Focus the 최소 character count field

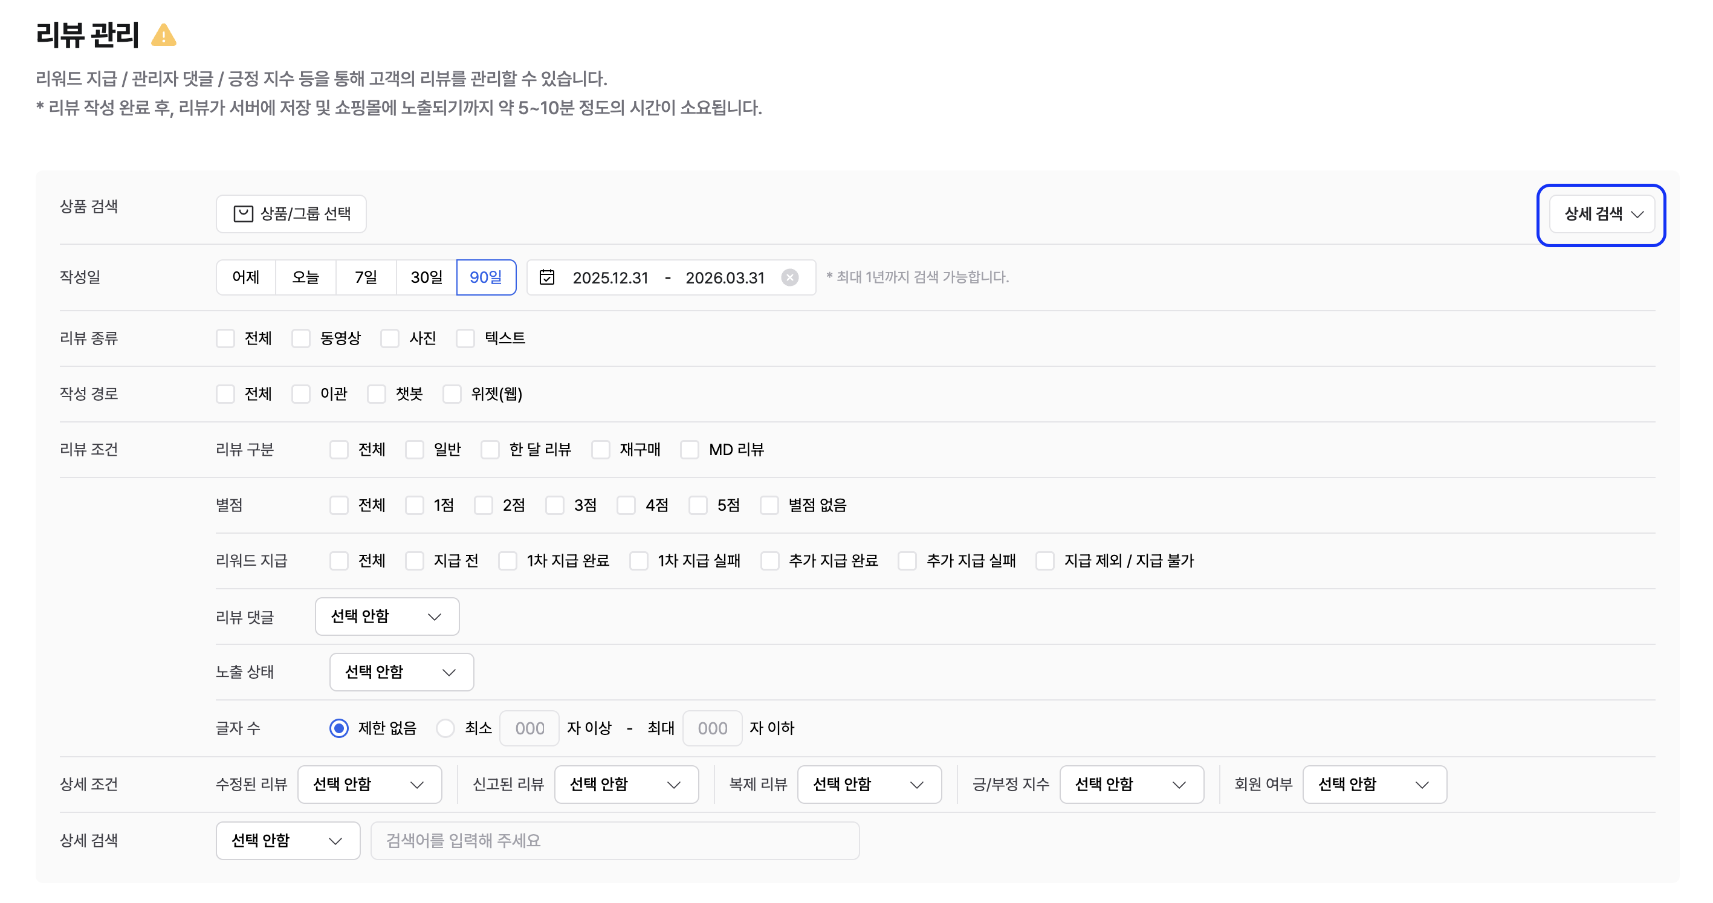click(529, 729)
